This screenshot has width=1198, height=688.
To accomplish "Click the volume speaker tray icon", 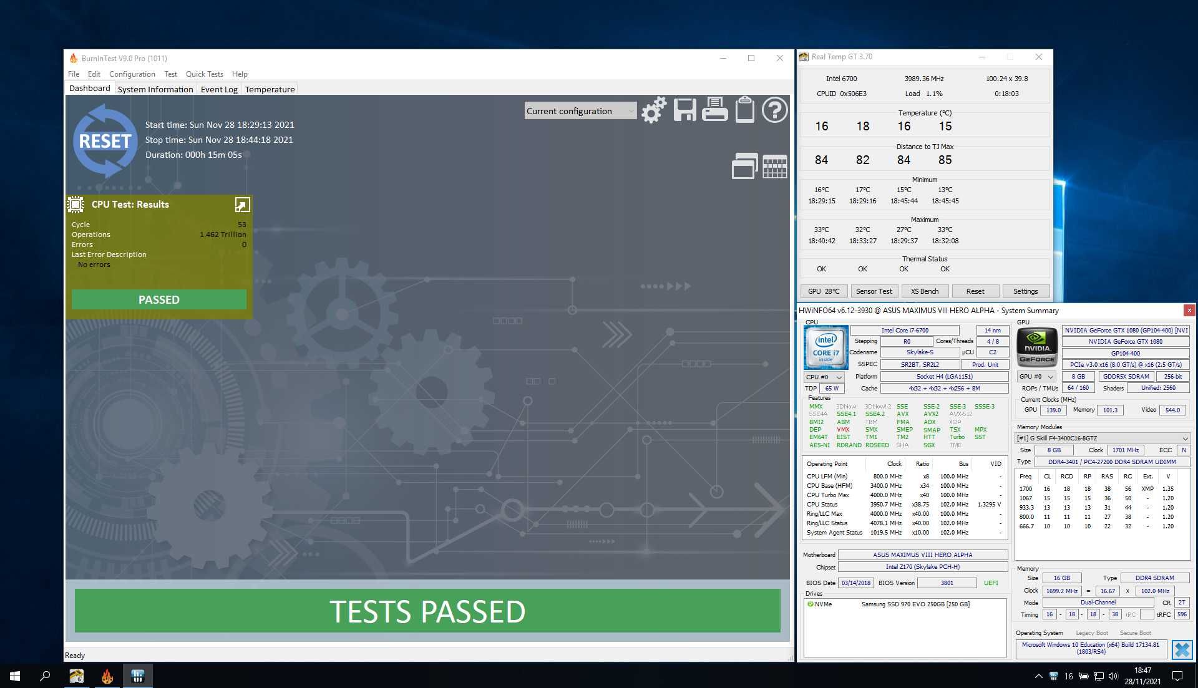I will (x=1113, y=676).
